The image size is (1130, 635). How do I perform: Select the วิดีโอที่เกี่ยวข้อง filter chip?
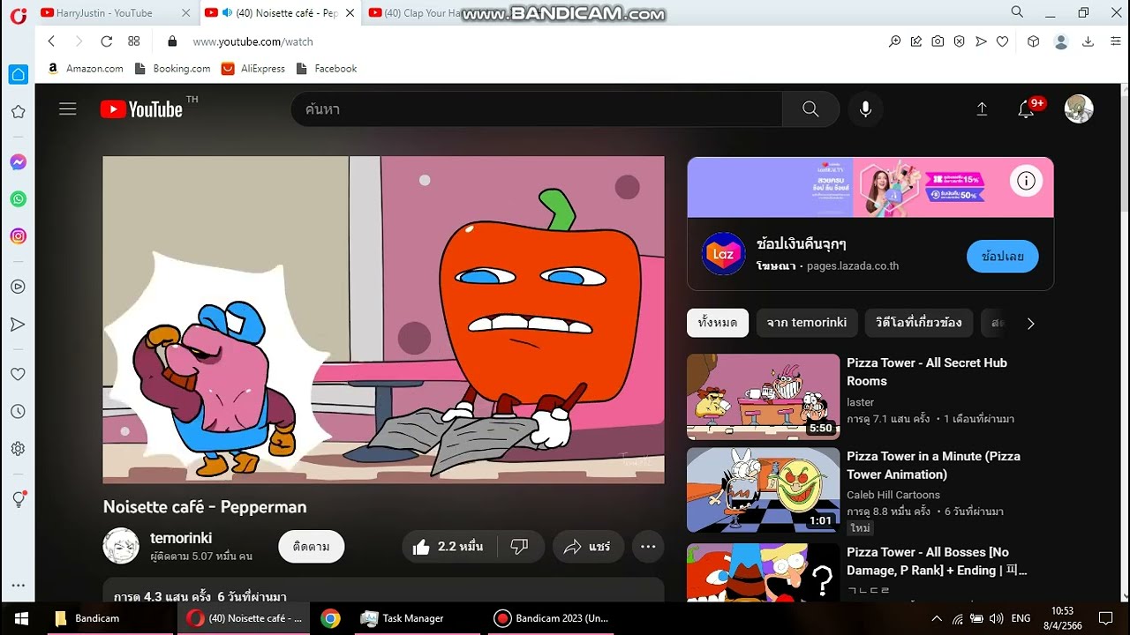pos(919,323)
